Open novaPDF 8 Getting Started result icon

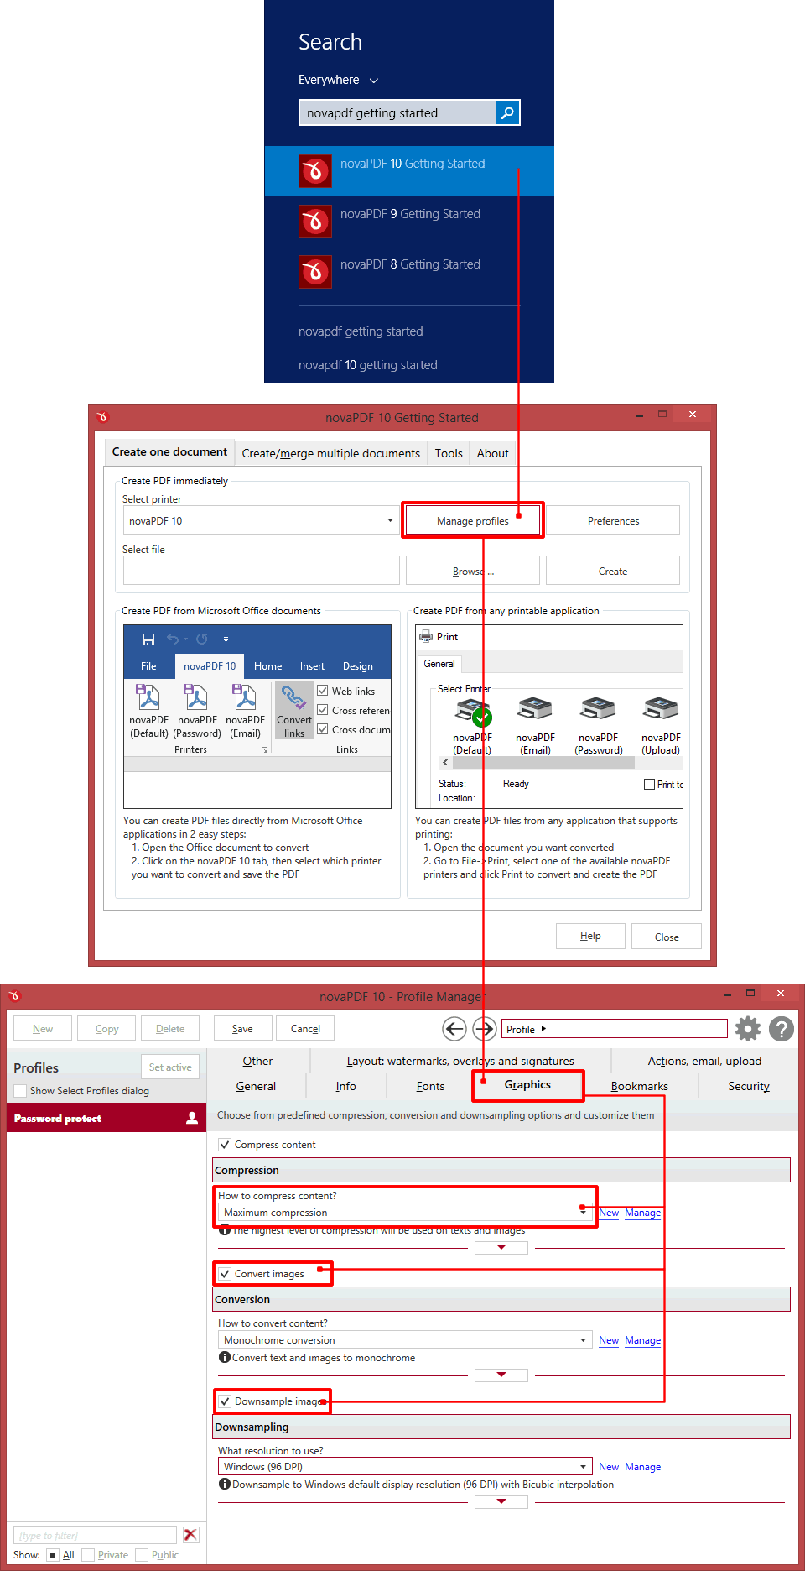click(x=315, y=272)
